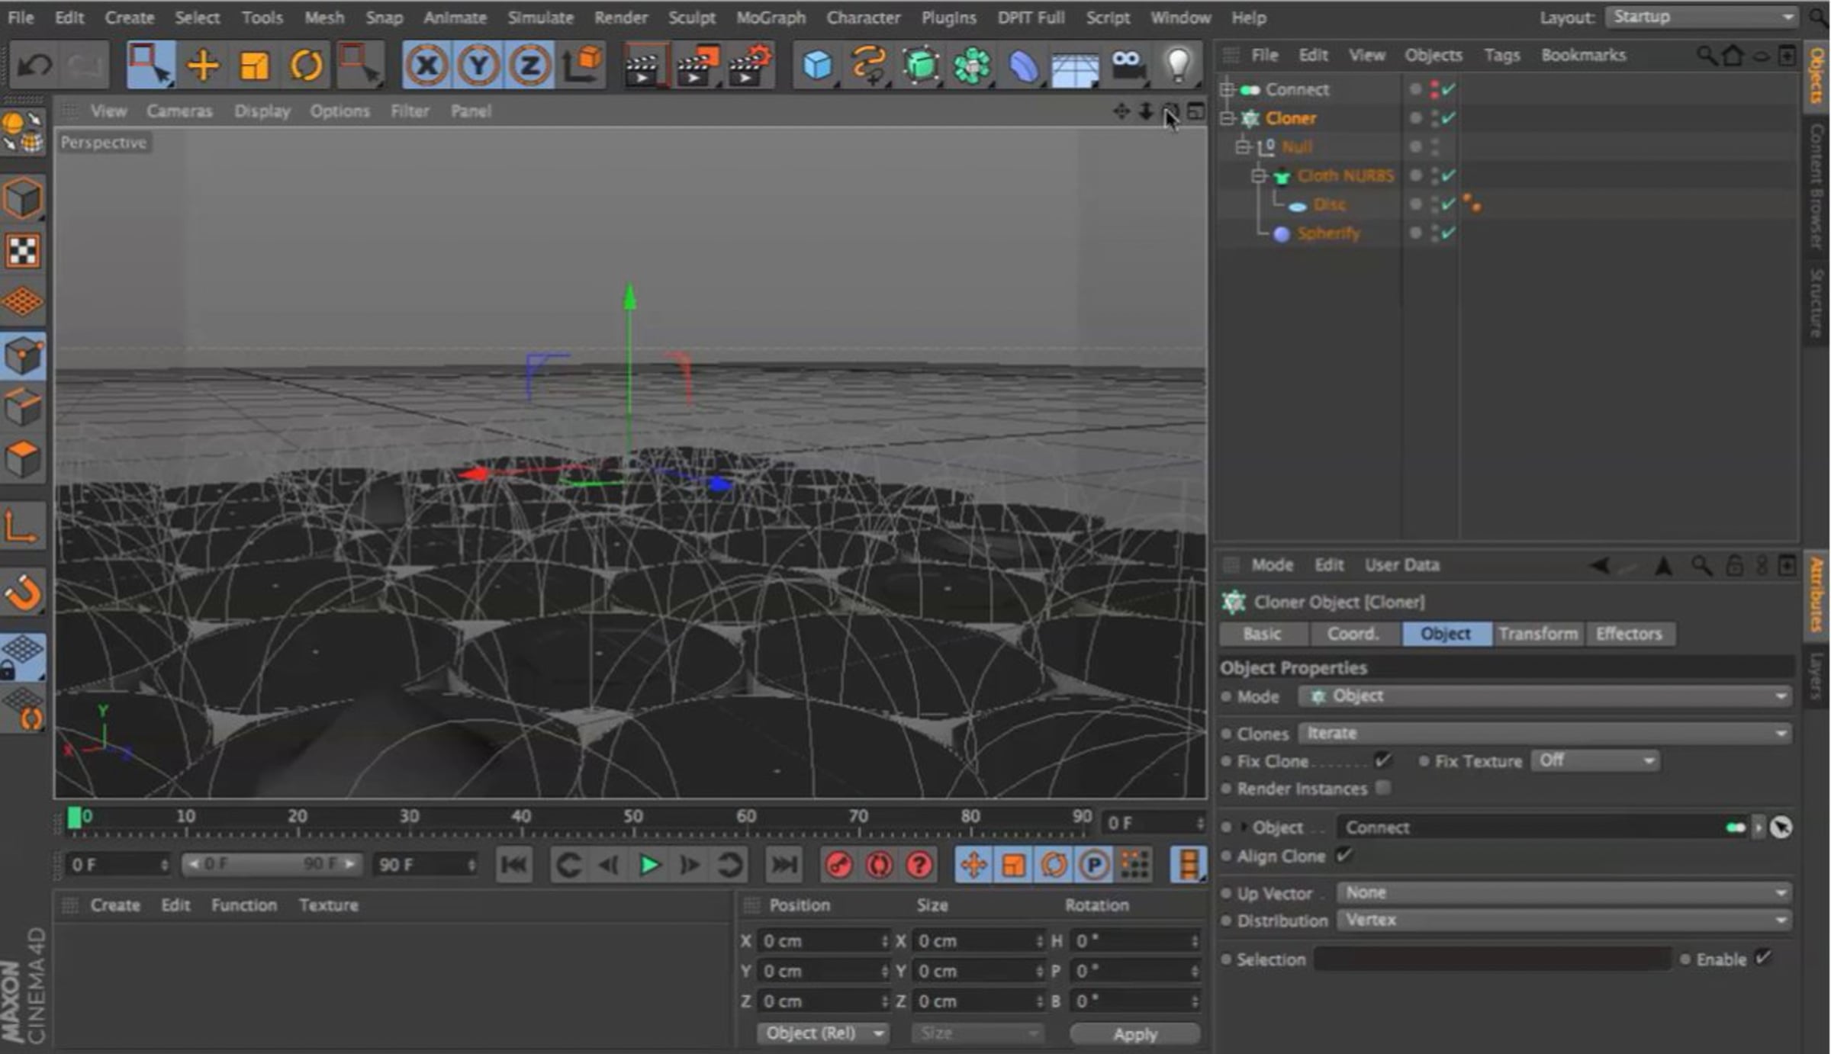
Task: Render to Picture Viewer
Action: pos(698,66)
